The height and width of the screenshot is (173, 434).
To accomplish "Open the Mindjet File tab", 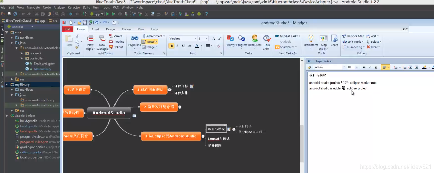I will coord(67,29).
